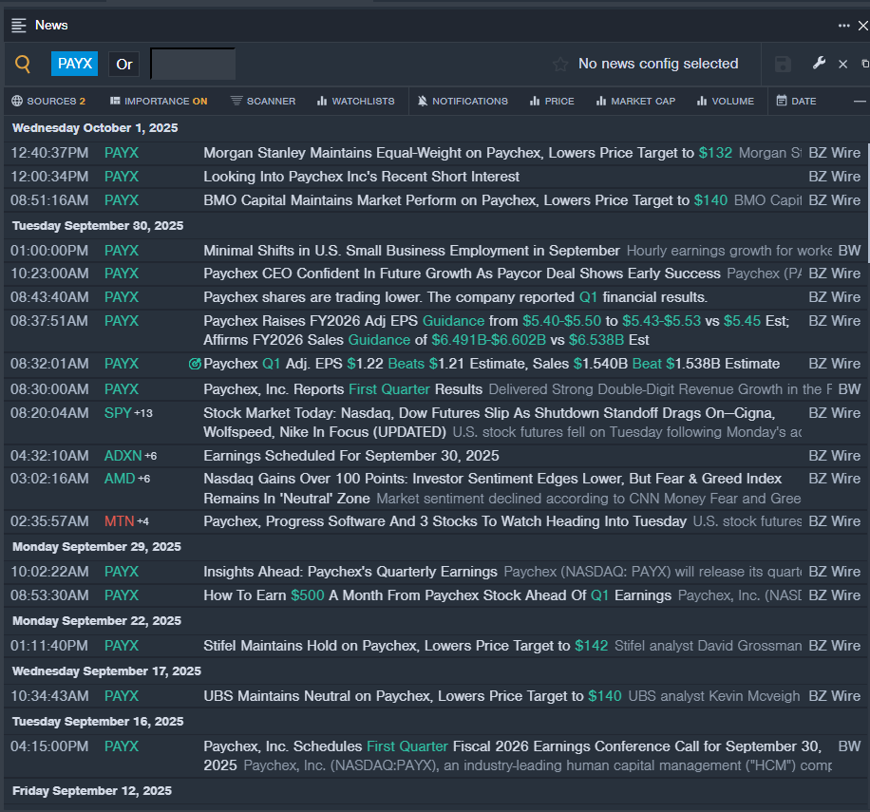The width and height of the screenshot is (870, 812).
Task: Click the News panel header icon
Action: click(19, 26)
